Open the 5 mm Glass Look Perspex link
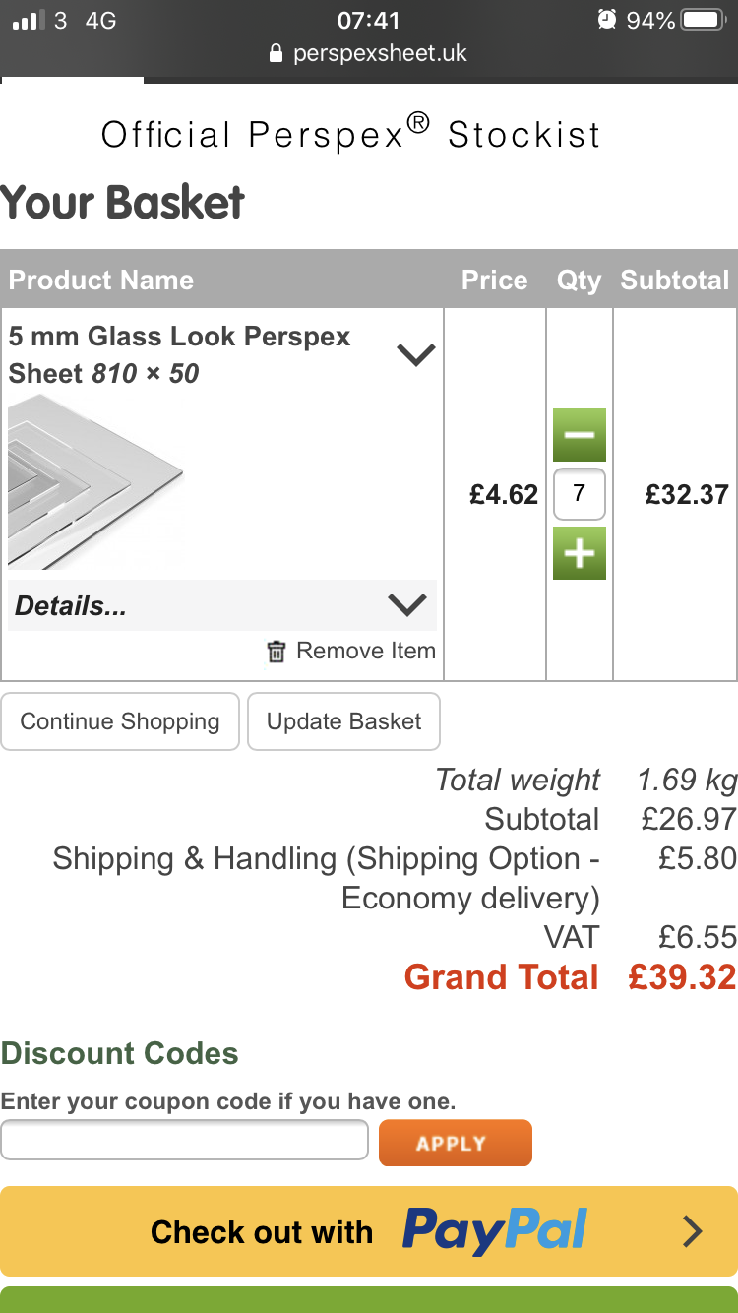 click(179, 337)
